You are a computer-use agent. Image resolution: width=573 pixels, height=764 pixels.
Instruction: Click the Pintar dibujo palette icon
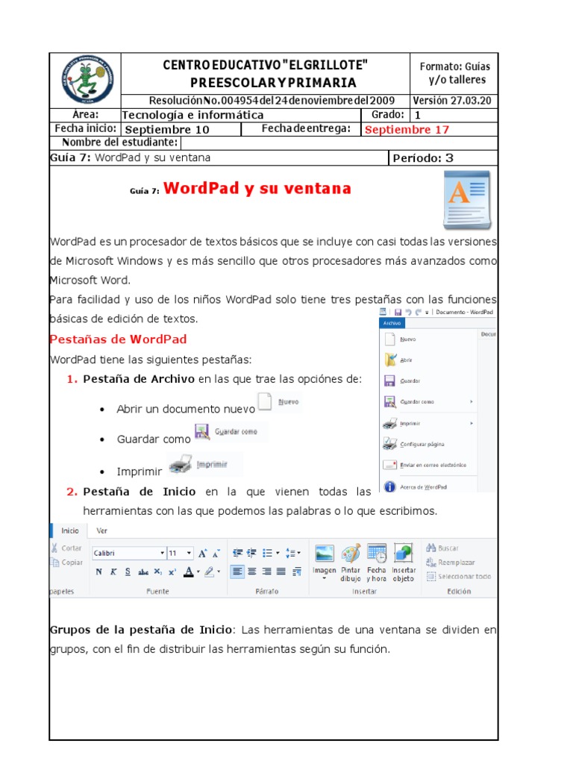(351, 554)
